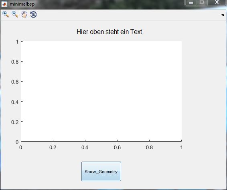
Task: Click the y-axis tick label 0.4
Action: [15, 102]
